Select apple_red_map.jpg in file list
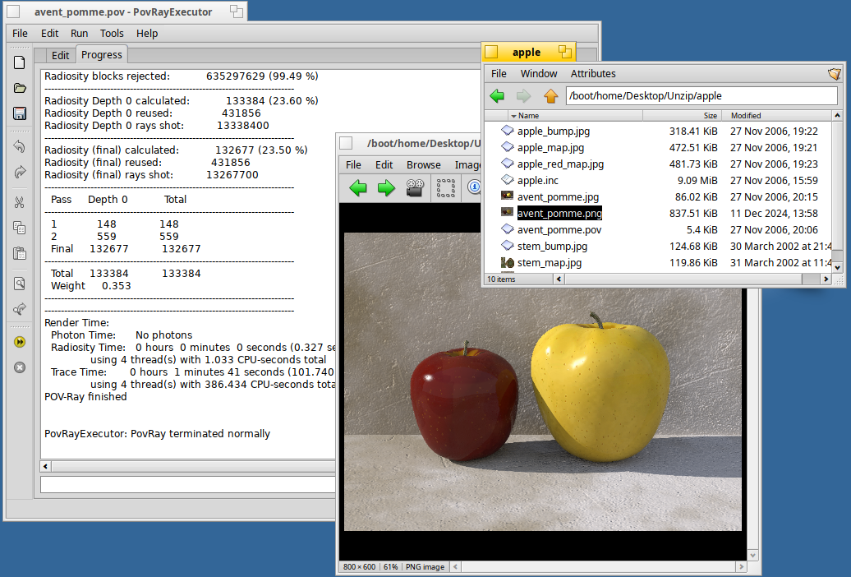The width and height of the screenshot is (851, 577). [560, 164]
